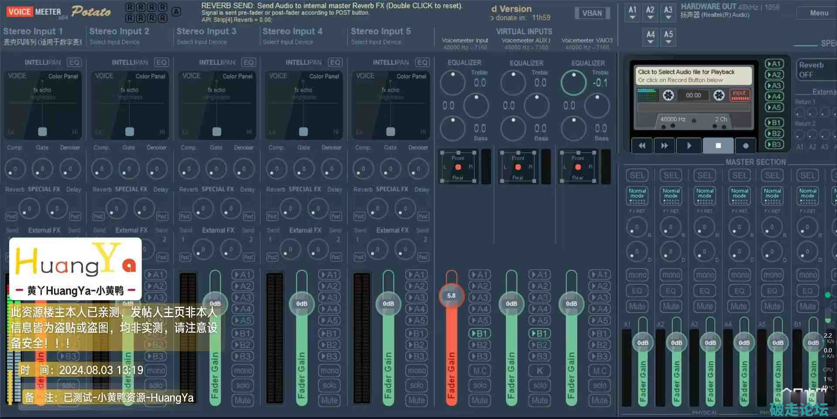This screenshot has width=837, height=419.
Task: Rewind the cassette recorder
Action: (x=642, y=146)
